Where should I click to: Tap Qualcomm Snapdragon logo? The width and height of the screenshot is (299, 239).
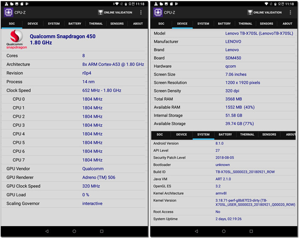[16, 40]
